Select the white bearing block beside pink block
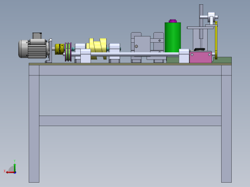This screenshot has width=250, height=187. coord(184,56)
